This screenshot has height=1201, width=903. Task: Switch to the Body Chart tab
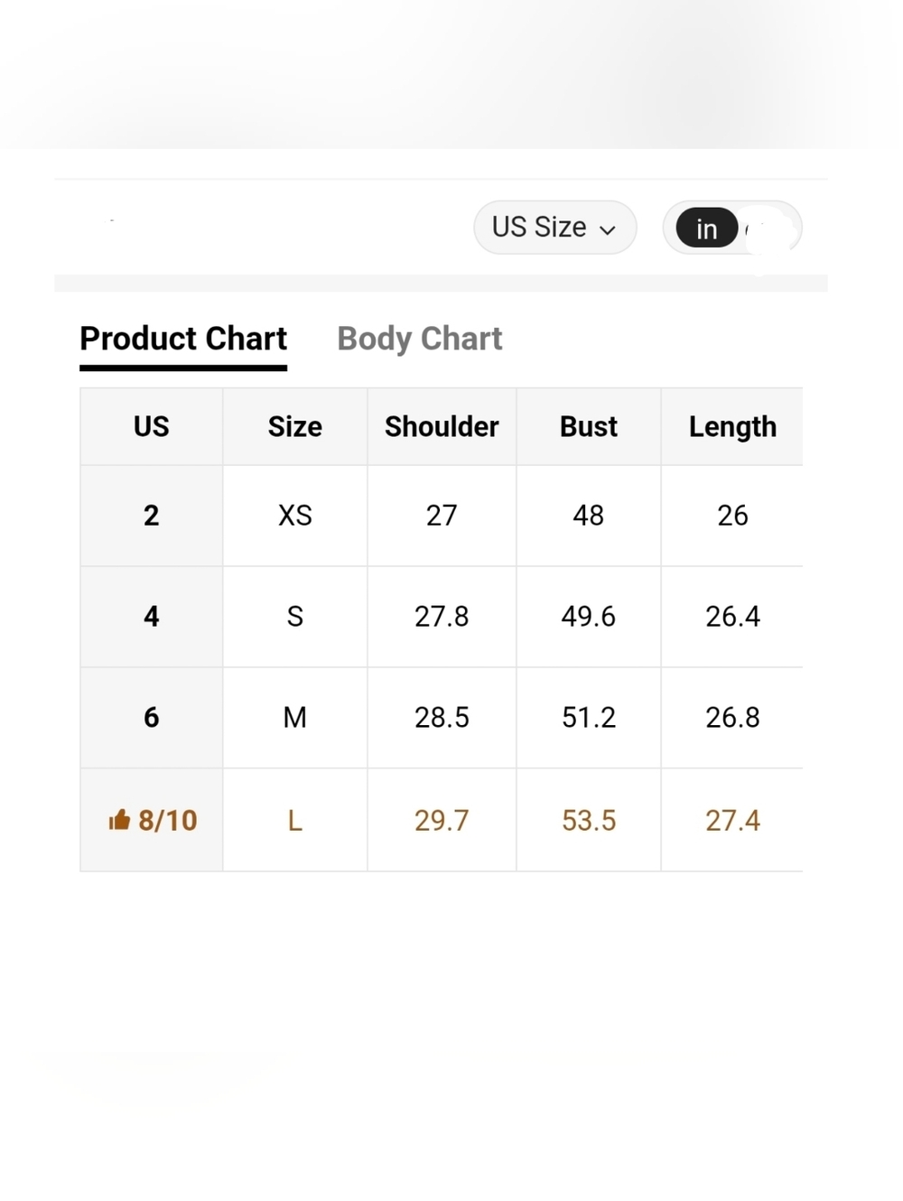pyautogui.click(x=419, y=339)
